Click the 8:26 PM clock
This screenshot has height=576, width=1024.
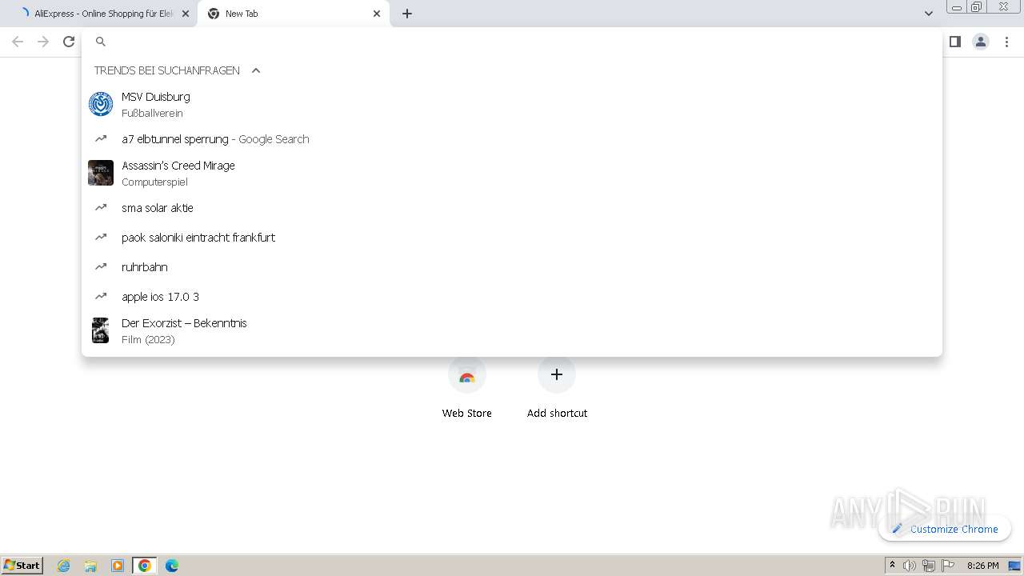[x=982, y=566]
